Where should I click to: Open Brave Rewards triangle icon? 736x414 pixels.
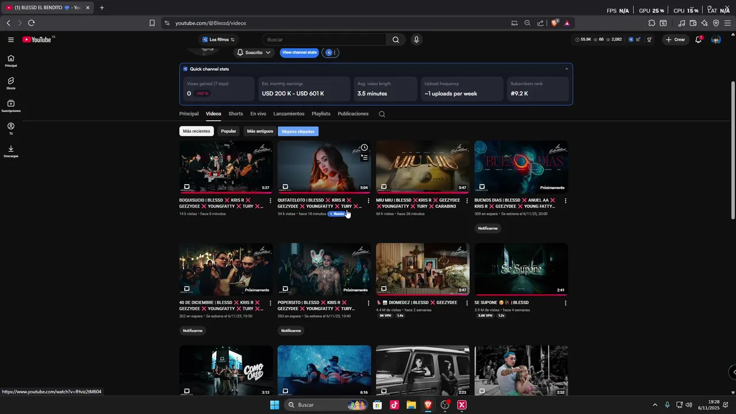point(567,23)
